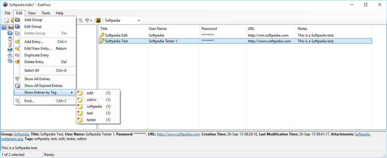Close the open Edit menu via its title
This screenshot has width=387, height=158.
19,13
